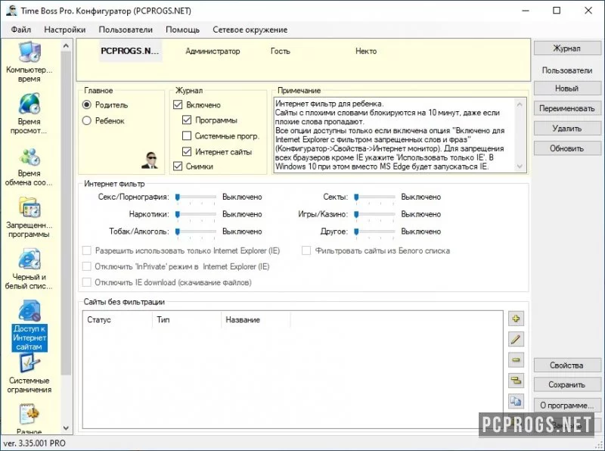Open the Пользователи menu
605x451 pixels.
point(126,30)
